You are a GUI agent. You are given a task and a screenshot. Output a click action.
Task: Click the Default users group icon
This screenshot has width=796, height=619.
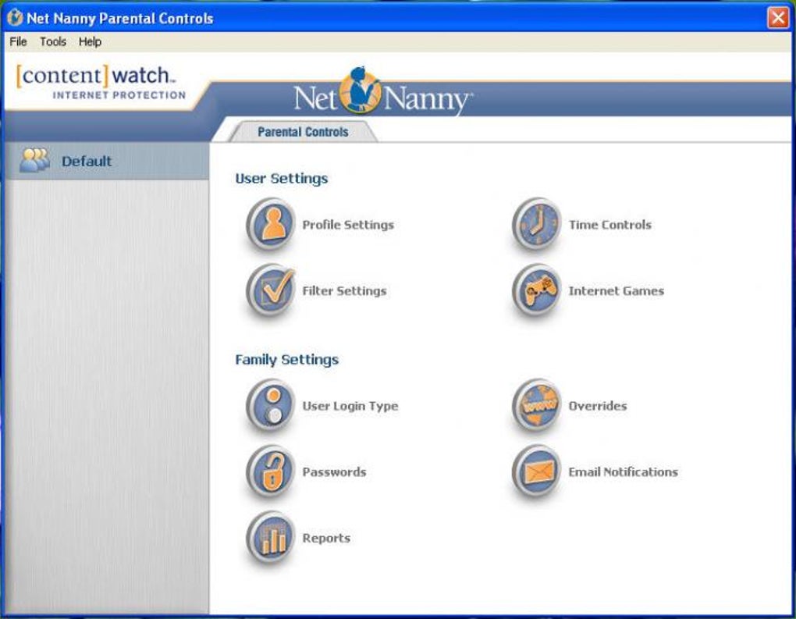(34, 161)
